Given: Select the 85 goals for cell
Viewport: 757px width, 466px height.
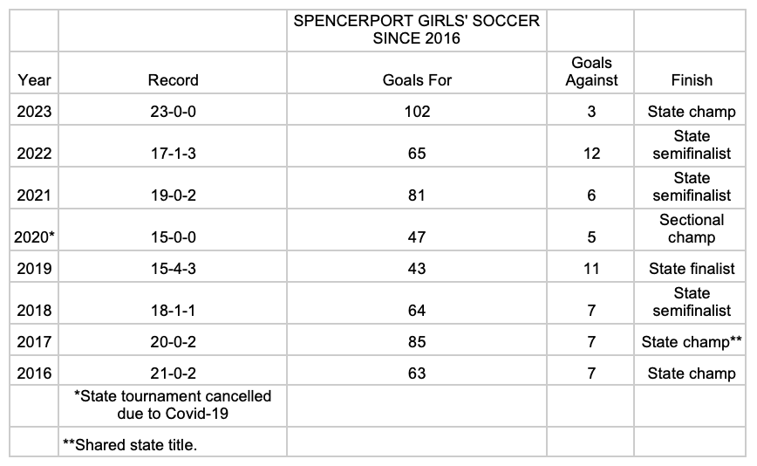Looking at the screenshot, I should click(x=417, y=342).
